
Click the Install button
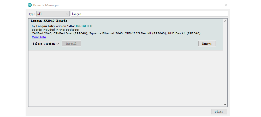71,44
